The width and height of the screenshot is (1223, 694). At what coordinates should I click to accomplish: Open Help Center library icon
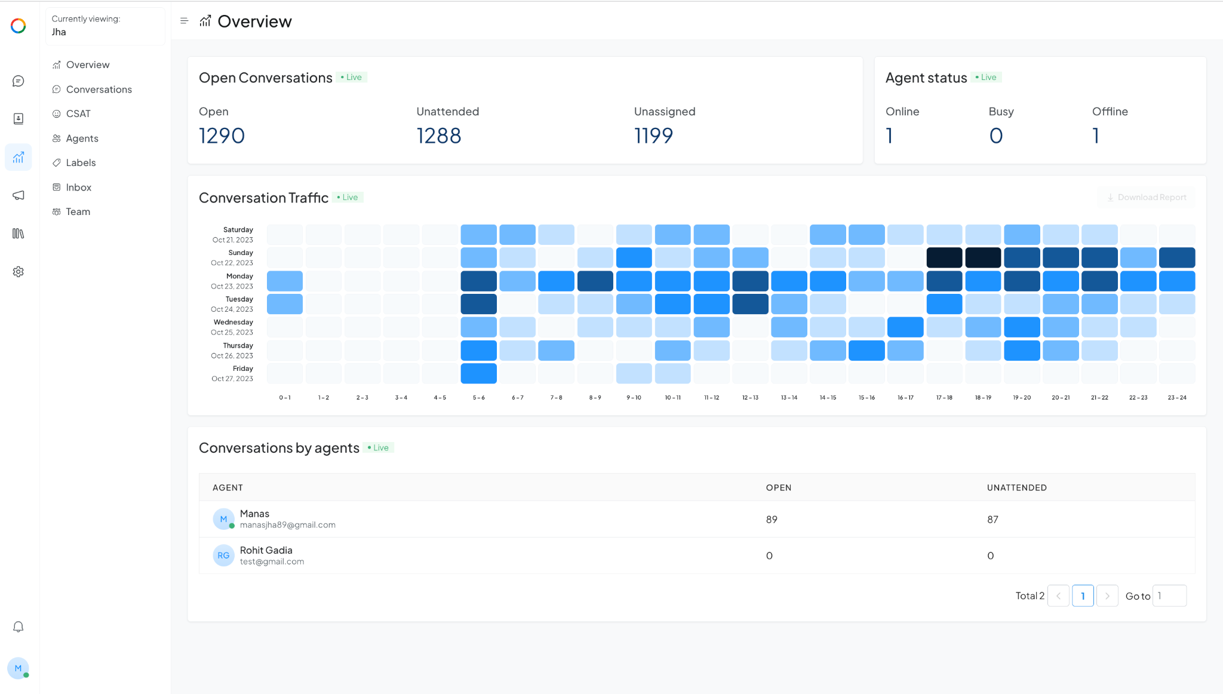point(19,234)
